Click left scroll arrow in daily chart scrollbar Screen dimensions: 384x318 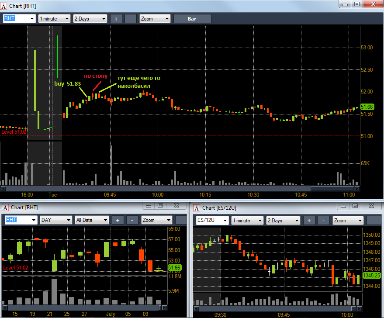click(4, 308)
